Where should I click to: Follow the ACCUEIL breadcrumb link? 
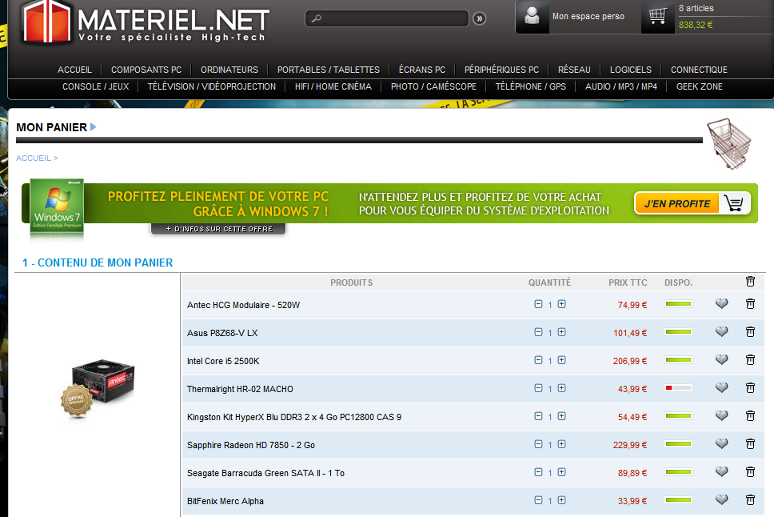click(34, 158)
